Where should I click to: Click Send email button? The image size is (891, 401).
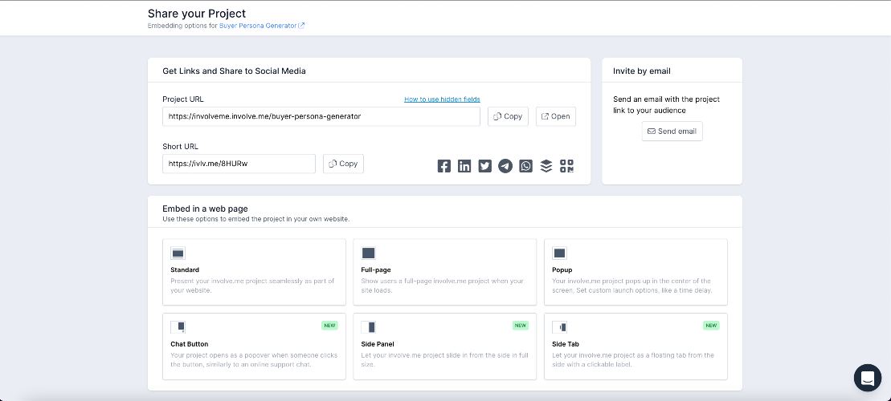[x=672, y=131]
